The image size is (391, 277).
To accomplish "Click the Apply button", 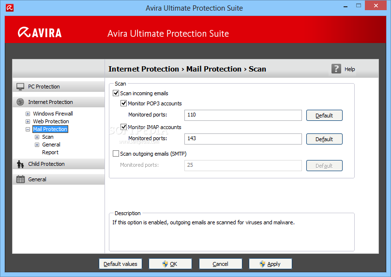I will [271, 264].
